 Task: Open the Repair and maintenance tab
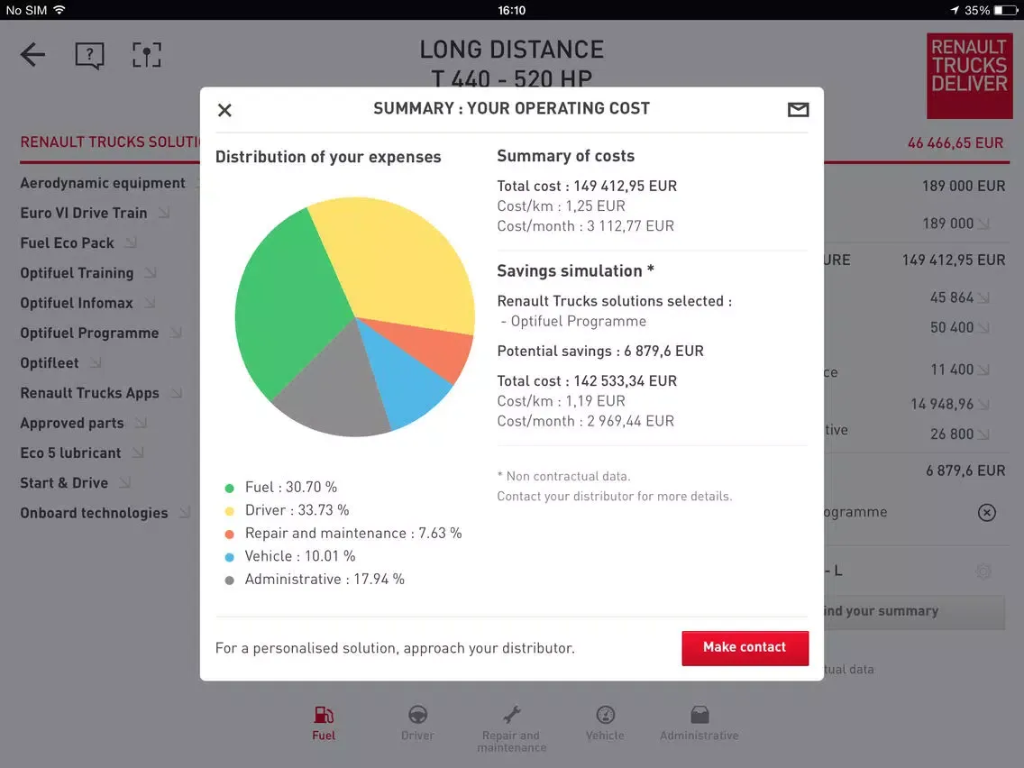coord(511,729)
